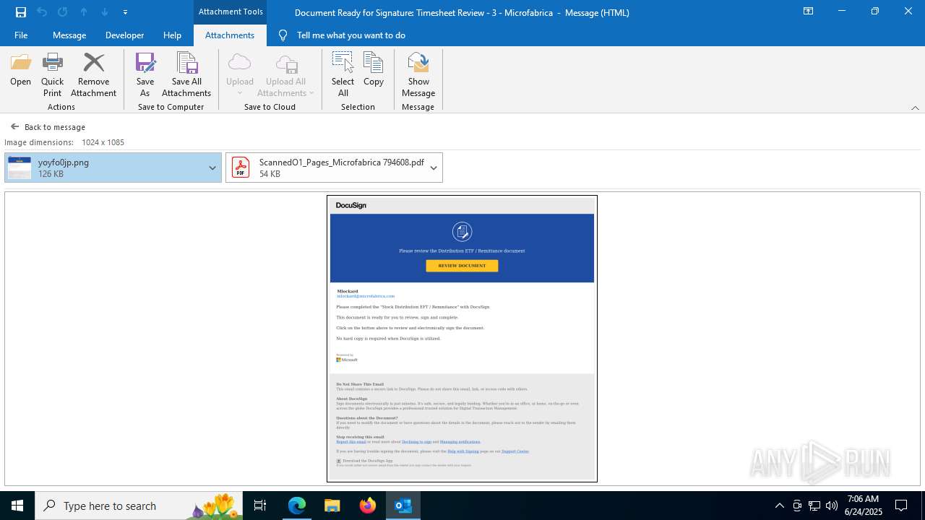Screen dimensions: 925x520
Task: Switch to the Developer tab
Action: 124,35
